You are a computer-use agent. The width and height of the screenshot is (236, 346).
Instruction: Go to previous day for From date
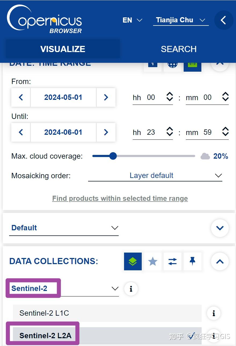21,97
